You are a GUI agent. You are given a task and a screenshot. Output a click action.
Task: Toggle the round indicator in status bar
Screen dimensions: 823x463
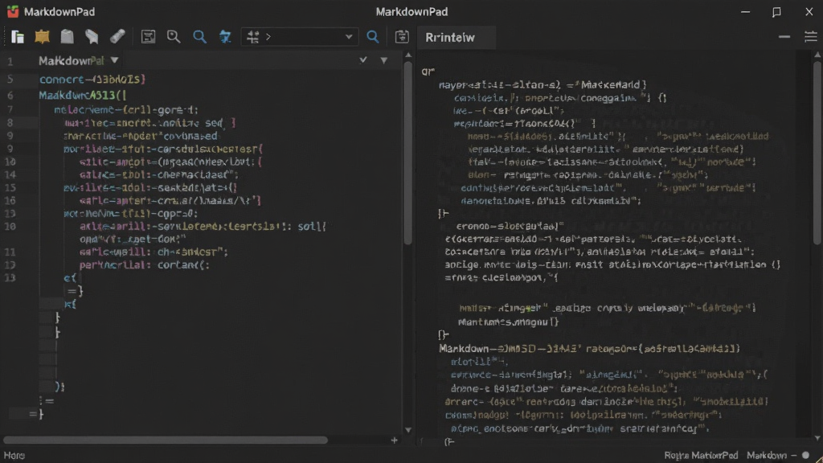[805, 455]
